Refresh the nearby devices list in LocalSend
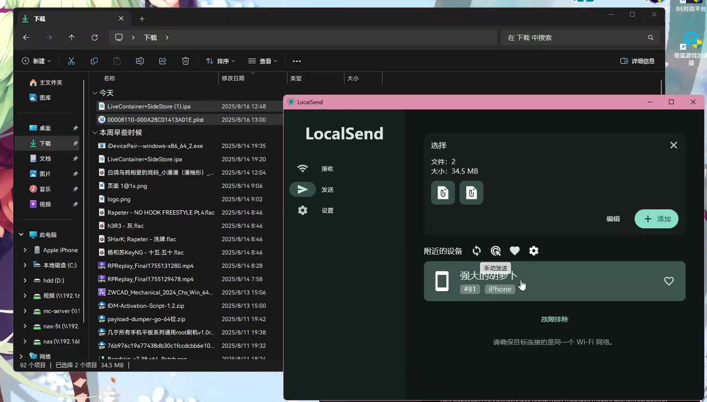707x402 pixels. point(476,251)
